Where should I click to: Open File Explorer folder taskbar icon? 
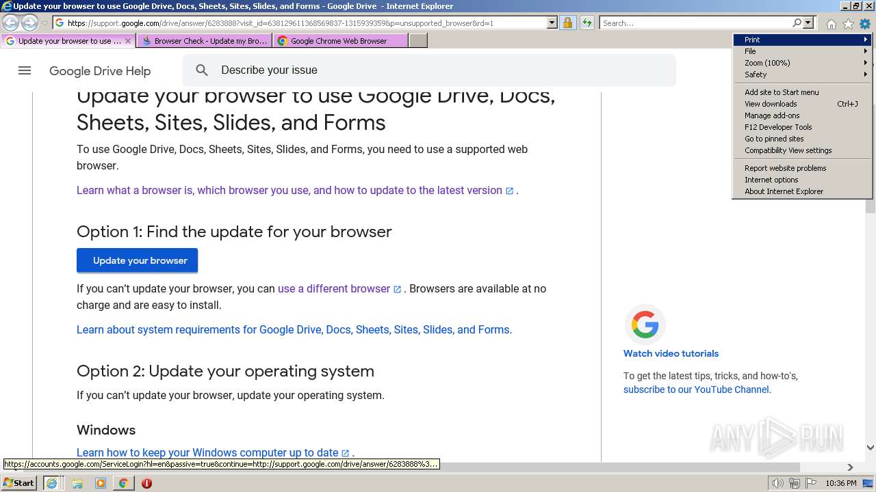pyautogui.click(x=77, y=483)
